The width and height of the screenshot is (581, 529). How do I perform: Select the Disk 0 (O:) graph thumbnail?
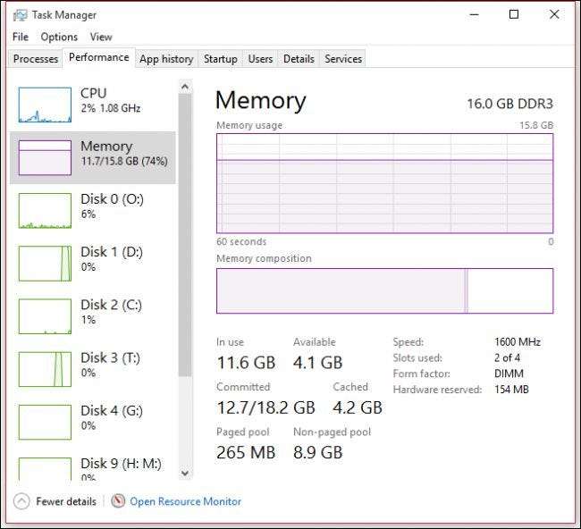[45, 211]
